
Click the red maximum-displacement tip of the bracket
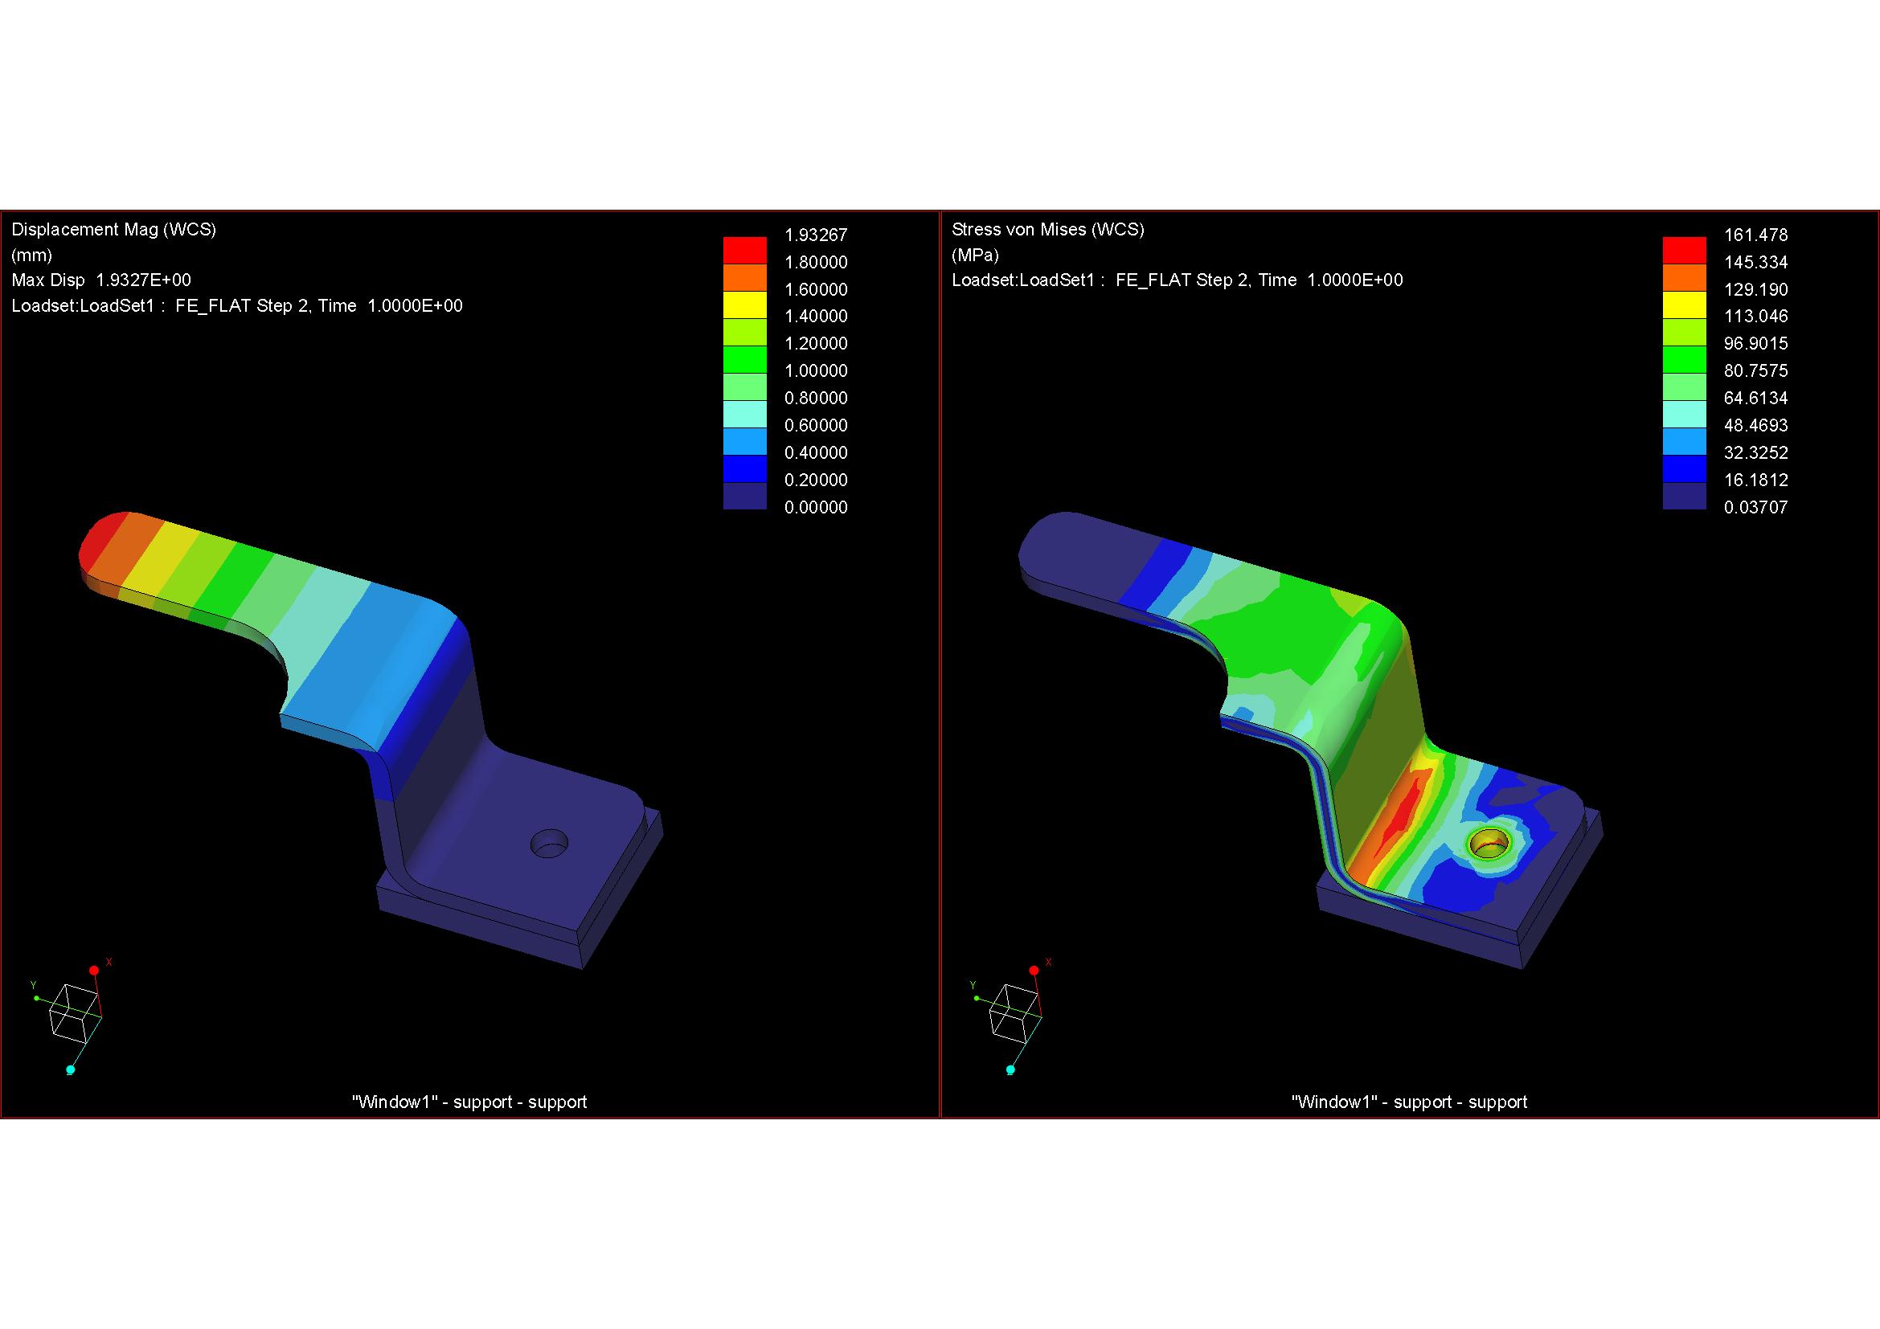pos(102,542)
